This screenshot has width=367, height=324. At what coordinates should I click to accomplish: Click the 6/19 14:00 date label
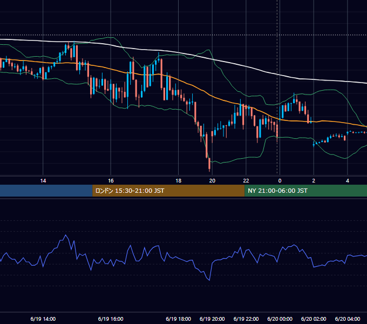click(43, 319)
